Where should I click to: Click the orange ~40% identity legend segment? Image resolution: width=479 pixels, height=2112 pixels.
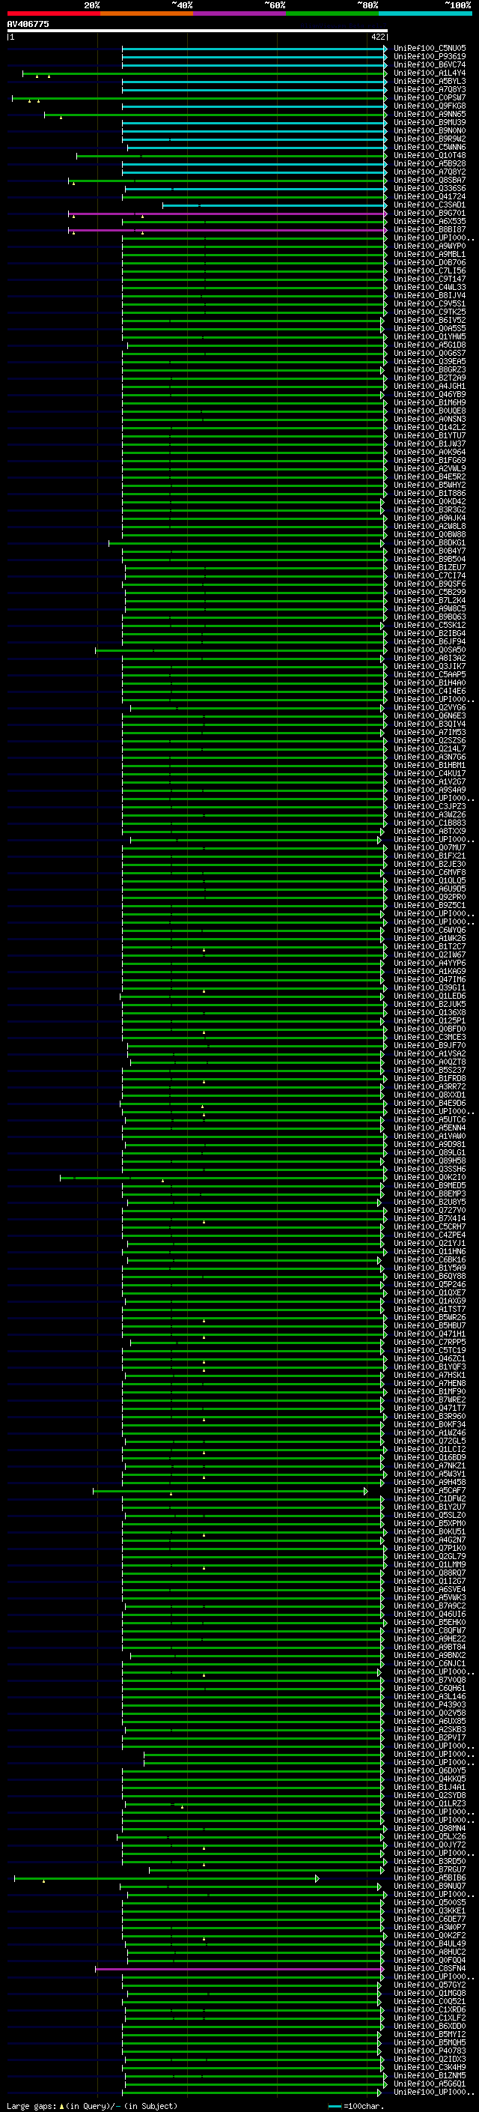tap(147, 13)
